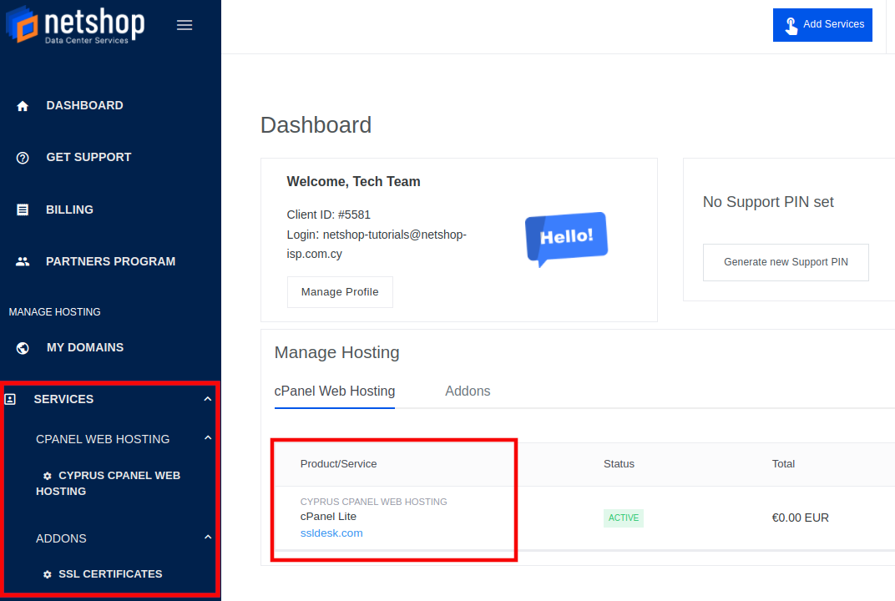Click the Status column header

pos(619,464)
